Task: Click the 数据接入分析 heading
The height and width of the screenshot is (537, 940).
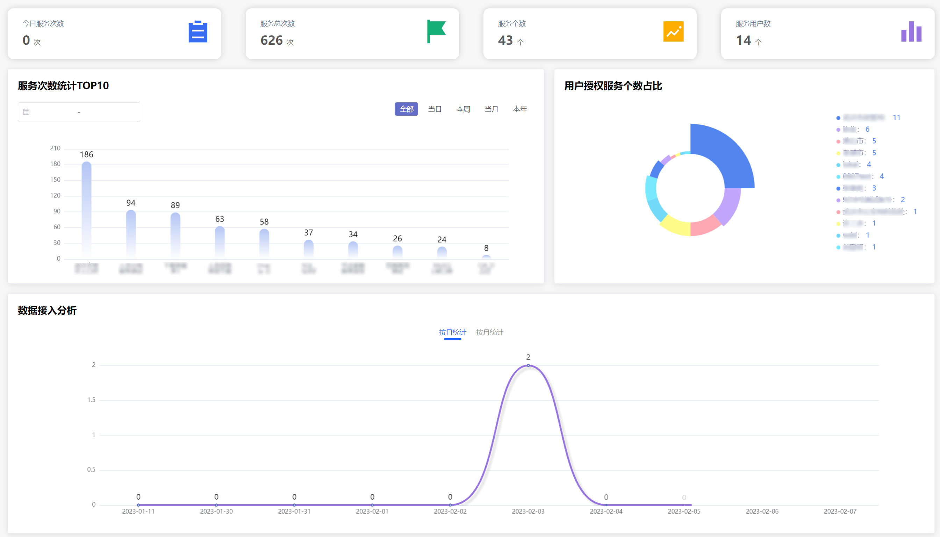Action: coord(47,311)
